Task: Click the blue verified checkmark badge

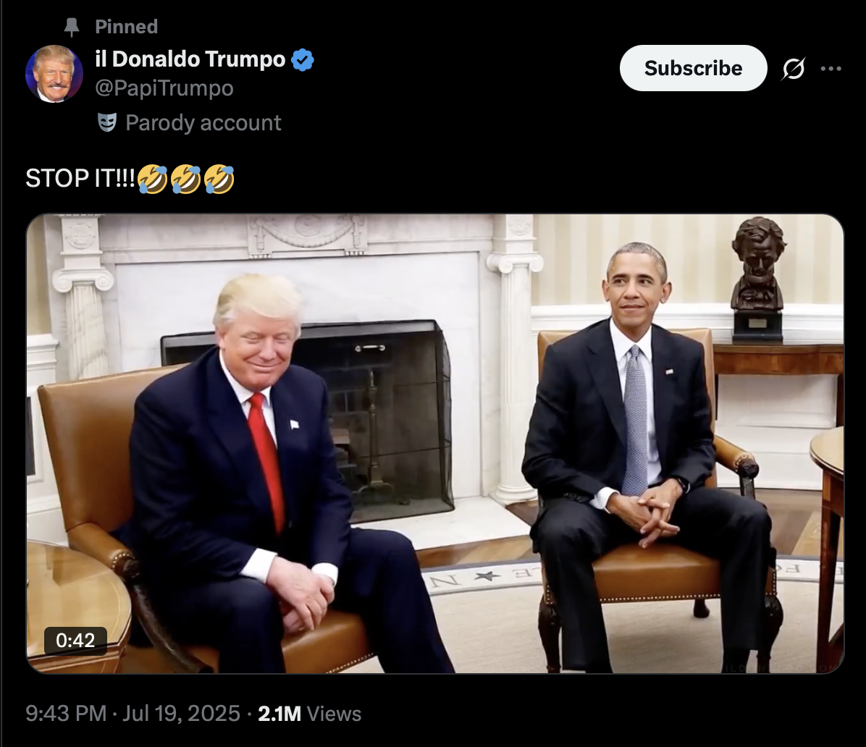Action: click(x=302, y=59)
